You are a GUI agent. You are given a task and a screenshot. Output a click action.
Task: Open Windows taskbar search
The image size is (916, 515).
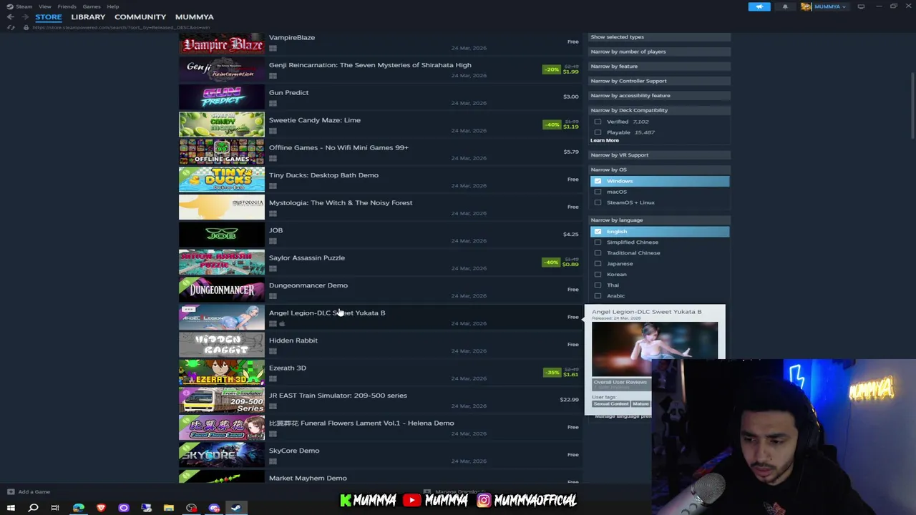33,508
